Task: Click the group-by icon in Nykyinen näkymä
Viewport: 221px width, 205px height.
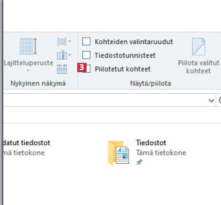Action: point(62,42)
